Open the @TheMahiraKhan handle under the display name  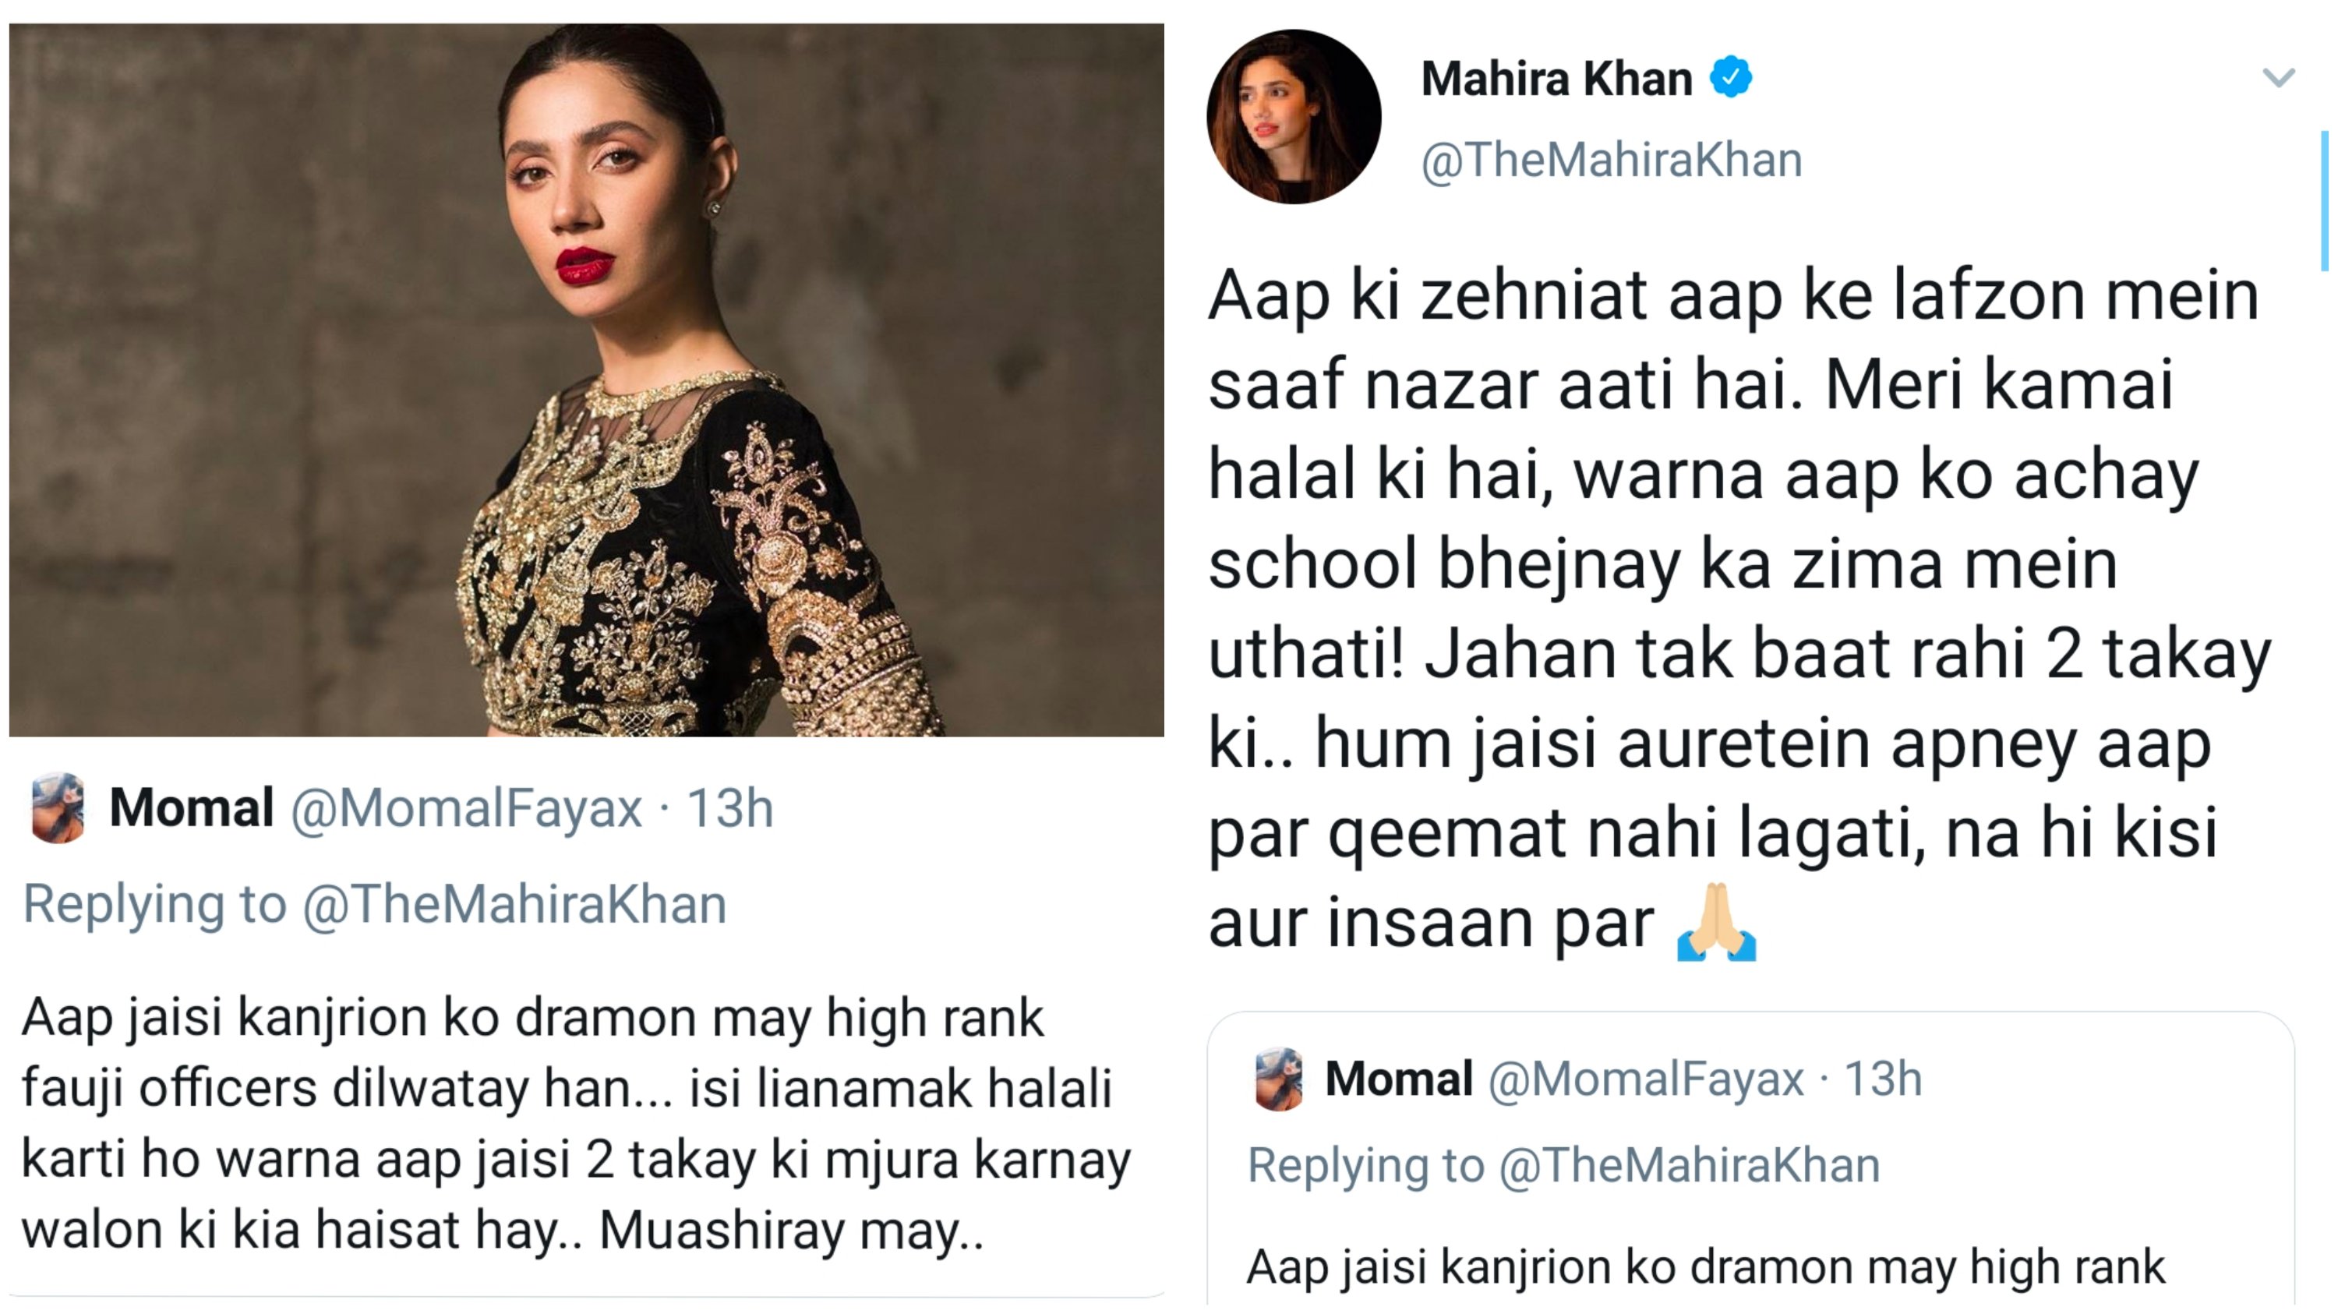coord(1611,161)
